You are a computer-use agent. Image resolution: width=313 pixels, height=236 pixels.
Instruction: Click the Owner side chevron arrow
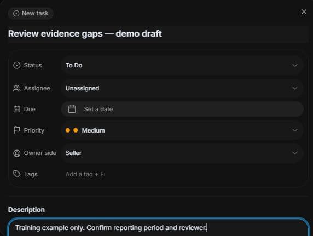295,153
